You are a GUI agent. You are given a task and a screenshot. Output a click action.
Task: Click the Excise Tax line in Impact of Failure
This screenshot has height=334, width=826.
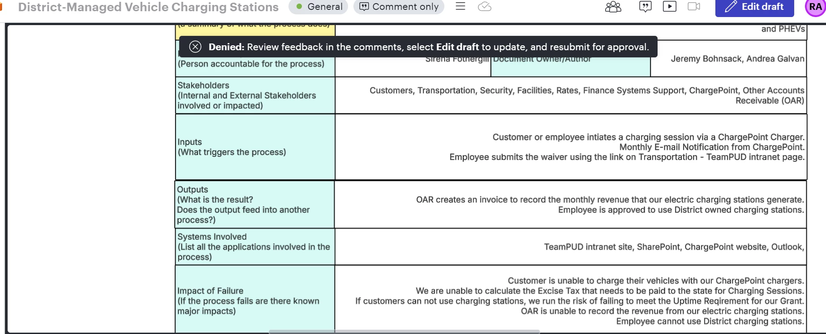610,291
